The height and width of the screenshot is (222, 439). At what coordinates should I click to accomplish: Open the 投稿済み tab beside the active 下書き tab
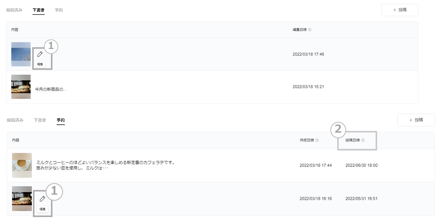(x=14, y=10)
